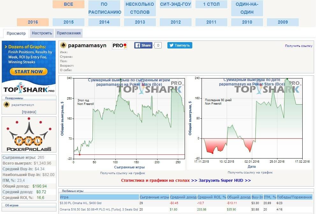
Task: Click the [правка] link under aliases
Action: click(29, 112)
